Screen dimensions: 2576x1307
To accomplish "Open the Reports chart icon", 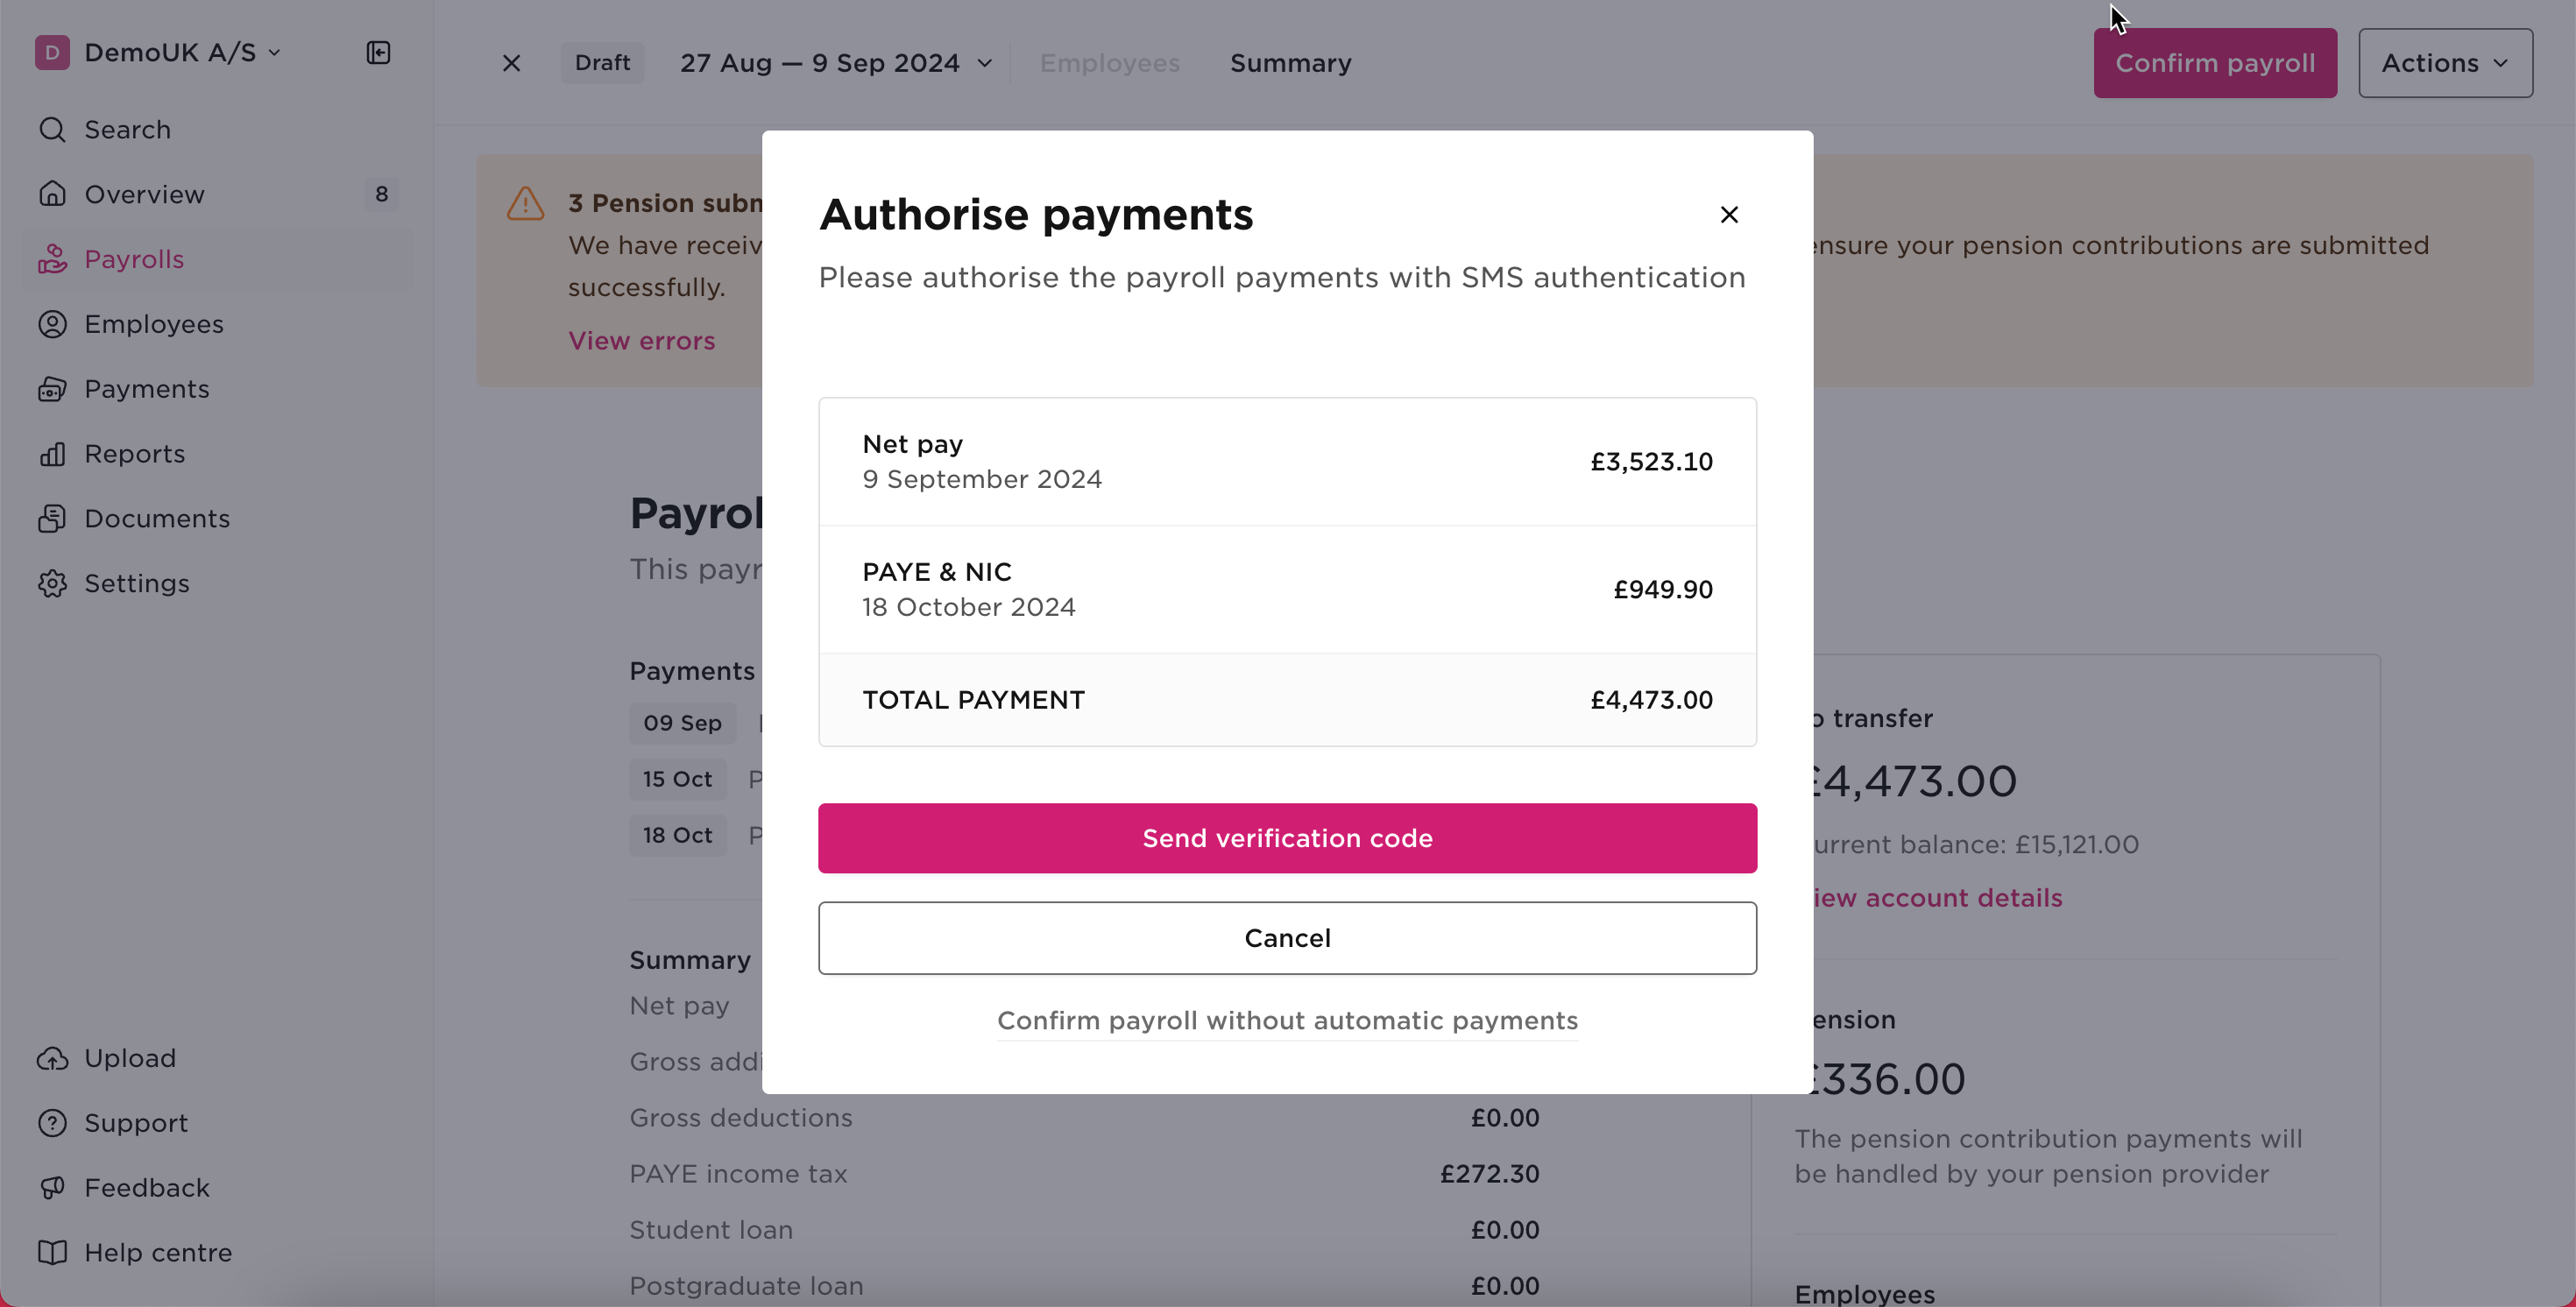I will click(x=52, y=454).
